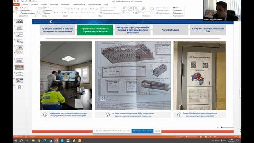The width and height of the screenshot is (254, 143).
Task: Click Найти (Find) in the editing group
Action: [x=177, y=8]
